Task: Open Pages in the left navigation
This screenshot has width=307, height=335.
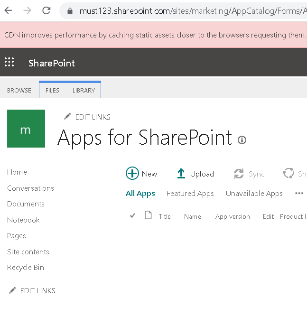Action: click(x=17, y=236)
